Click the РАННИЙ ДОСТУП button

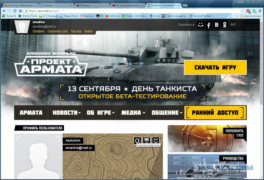(215, 112)
